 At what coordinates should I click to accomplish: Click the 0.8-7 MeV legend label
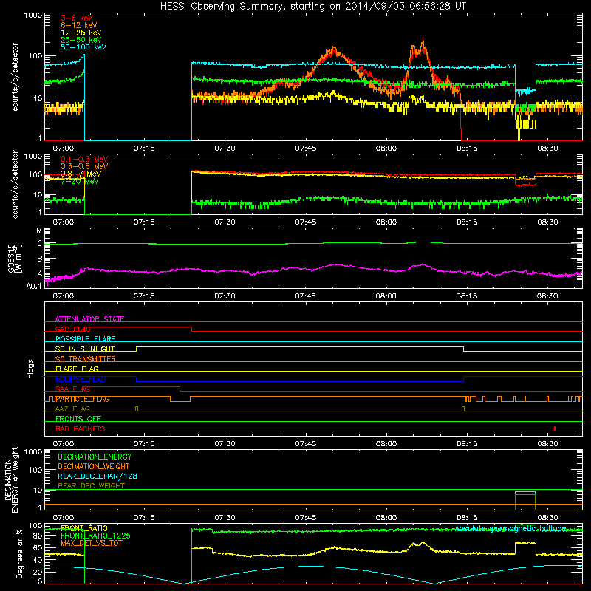click(81, 174)
